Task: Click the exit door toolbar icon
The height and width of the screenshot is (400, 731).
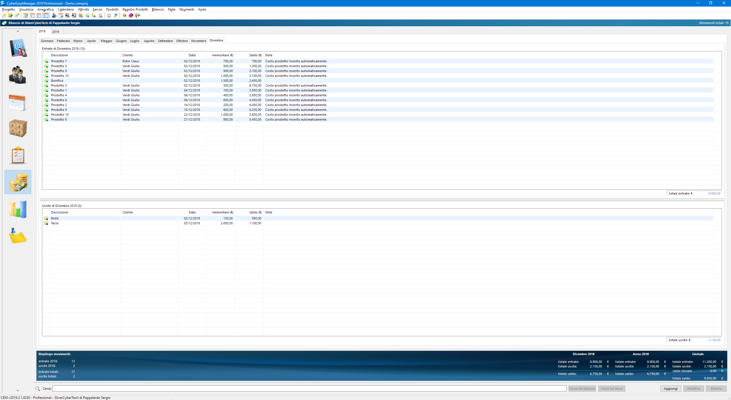Action: click(138, 15)
